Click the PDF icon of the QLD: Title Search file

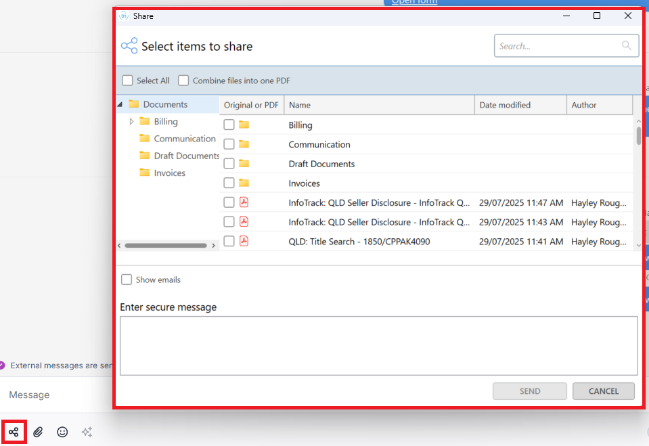tap(244, 241)
